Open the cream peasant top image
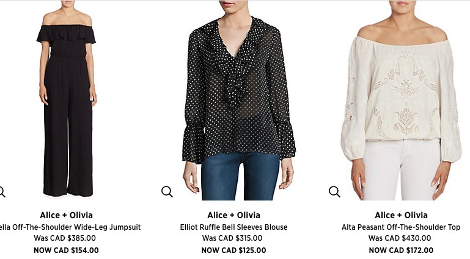470x259 pixels. pyautogui.click(x=401, y=100)
